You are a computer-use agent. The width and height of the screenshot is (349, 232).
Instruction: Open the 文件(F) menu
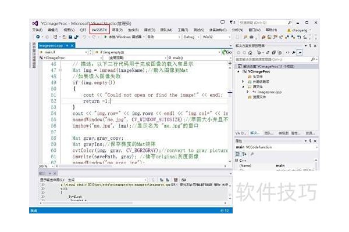pos(37,30)
